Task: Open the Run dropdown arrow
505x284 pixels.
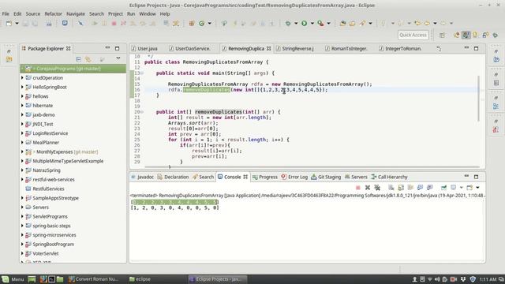Action: (x=312, y=23)
